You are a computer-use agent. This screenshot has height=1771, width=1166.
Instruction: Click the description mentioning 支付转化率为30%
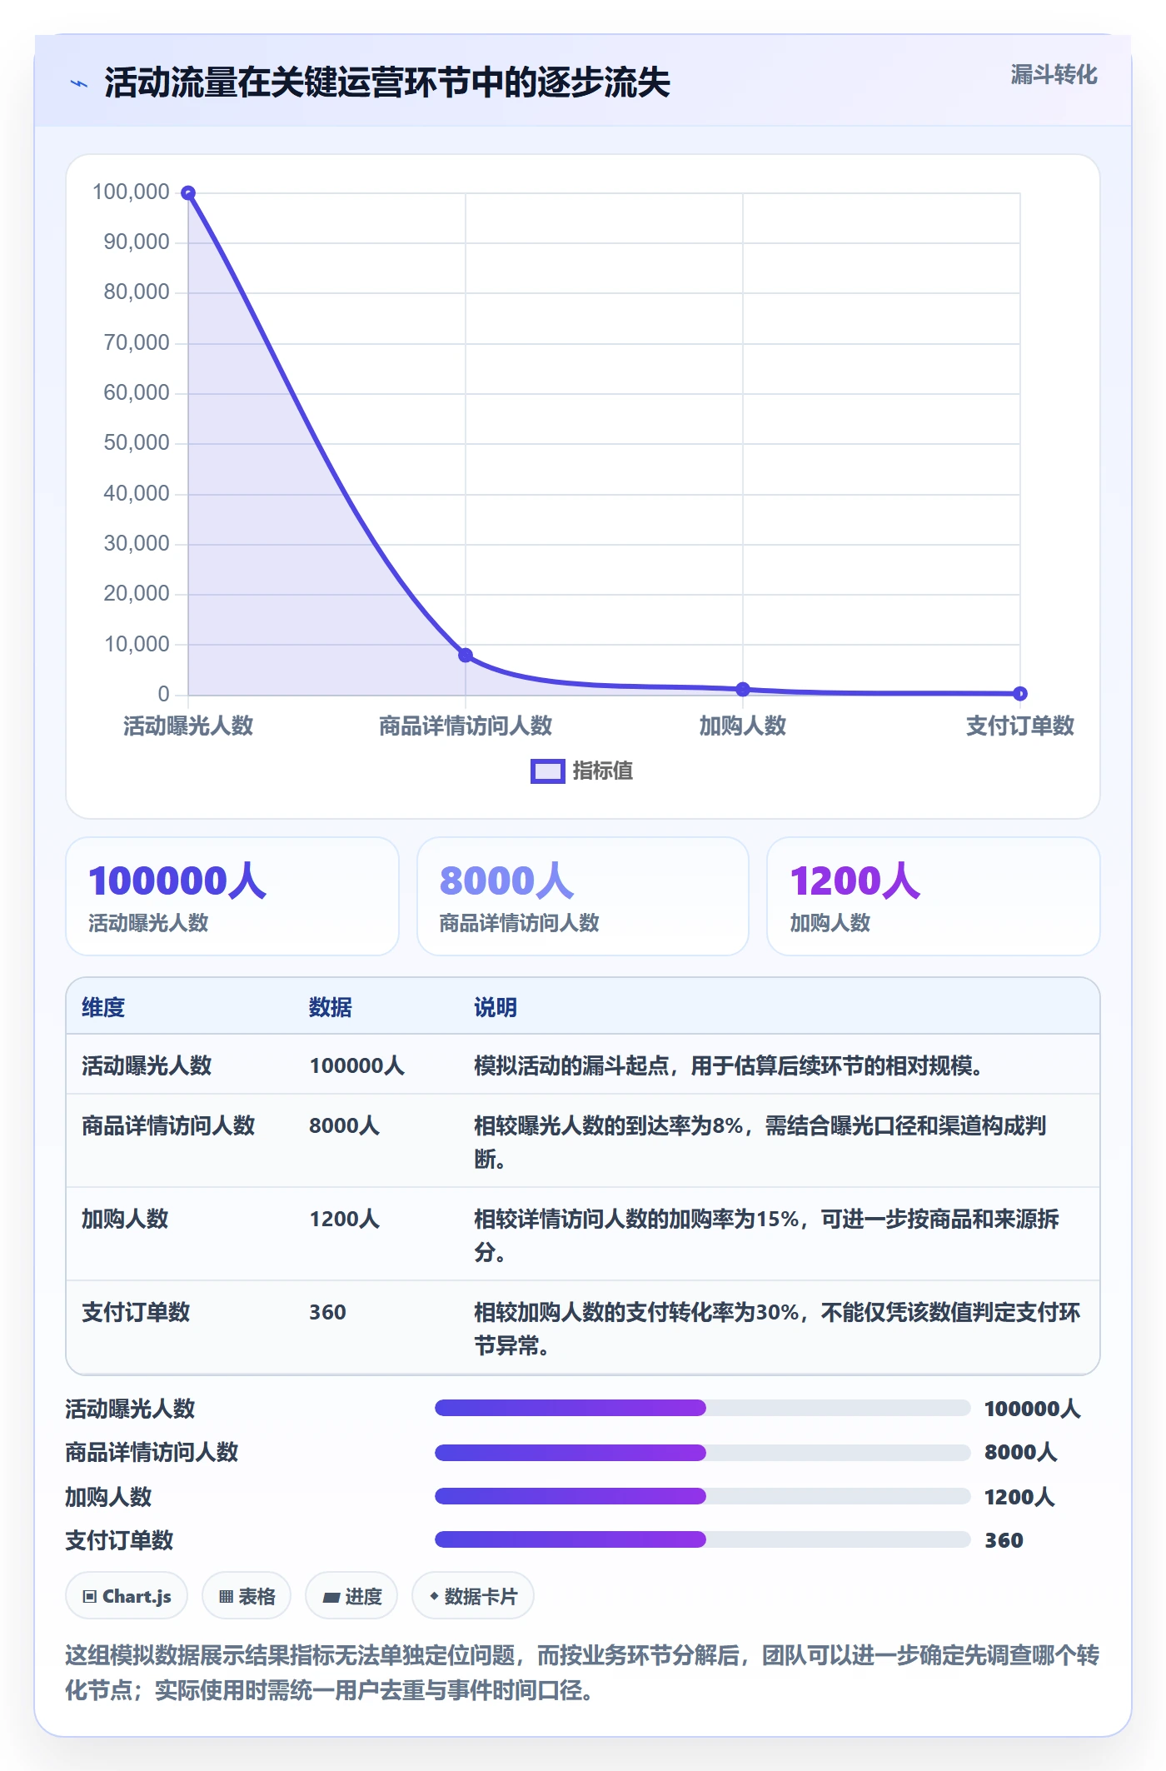[x=777, y=1329]
